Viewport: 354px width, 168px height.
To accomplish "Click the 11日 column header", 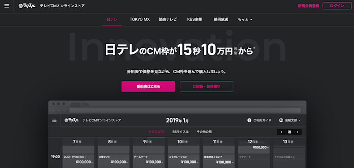I will (218, 142).
